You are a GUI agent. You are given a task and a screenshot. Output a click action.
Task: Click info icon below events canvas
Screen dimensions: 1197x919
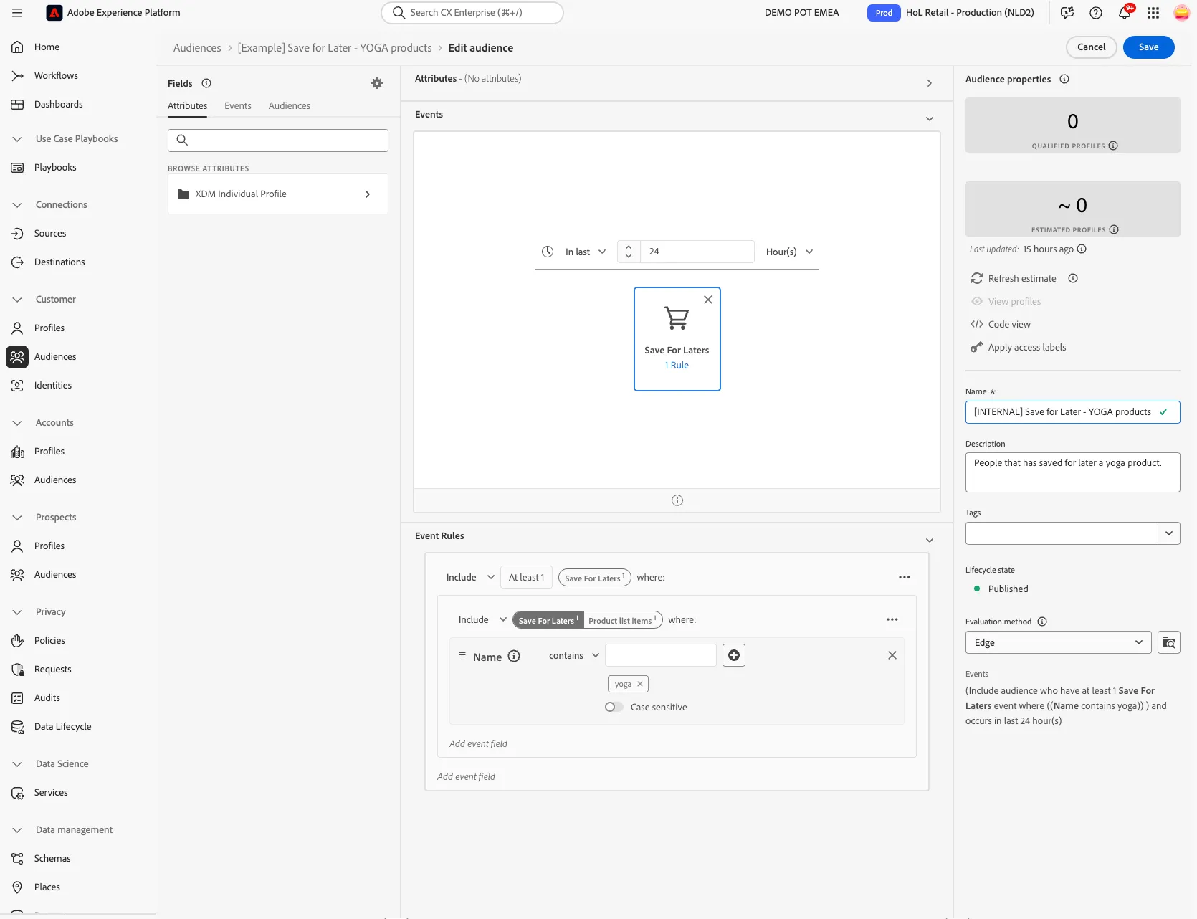(677, 500)
